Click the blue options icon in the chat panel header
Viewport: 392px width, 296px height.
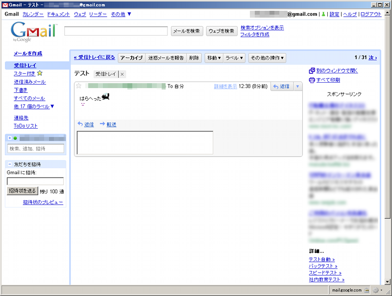(x=11, y=137)
